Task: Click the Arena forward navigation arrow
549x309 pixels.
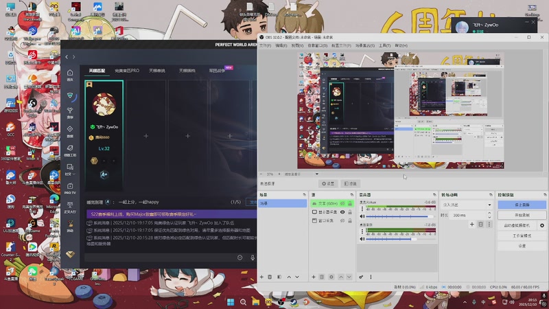Action: [73, 57]
